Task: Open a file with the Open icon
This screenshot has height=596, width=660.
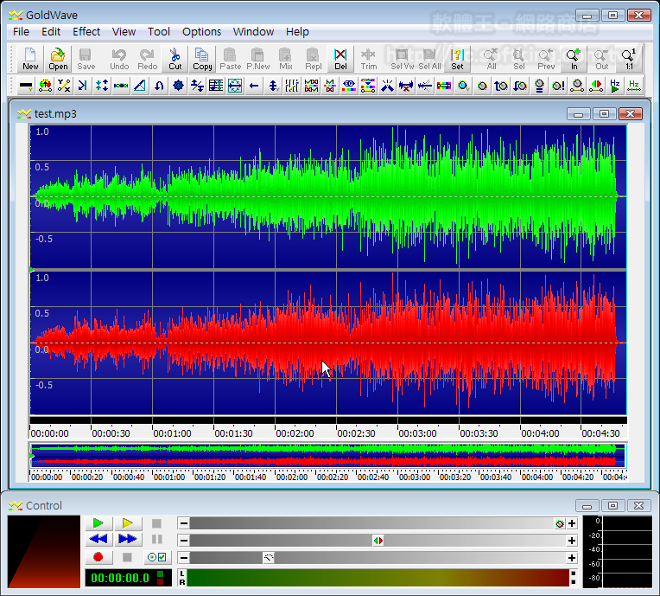Action: [58, 59]
